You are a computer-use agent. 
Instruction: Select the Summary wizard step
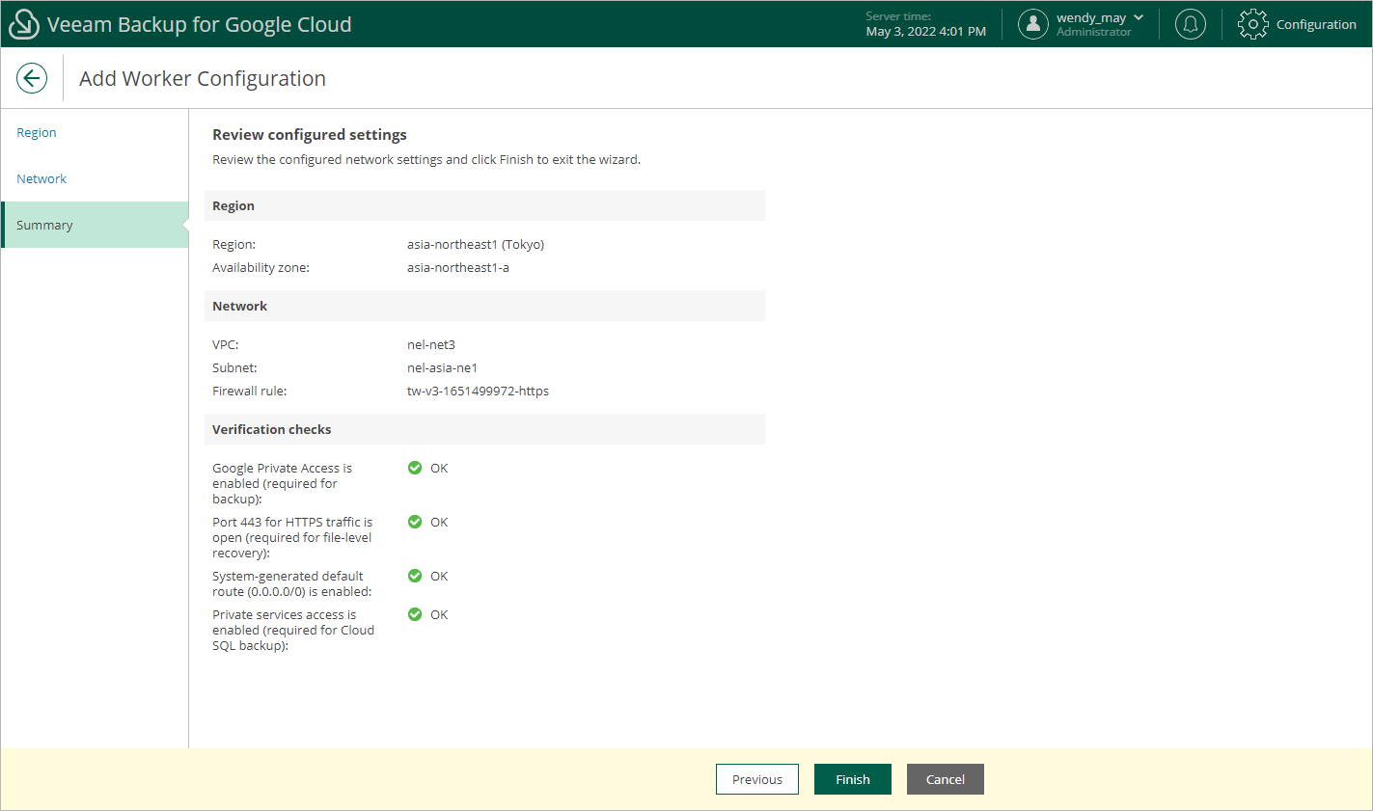pos(95,225)
